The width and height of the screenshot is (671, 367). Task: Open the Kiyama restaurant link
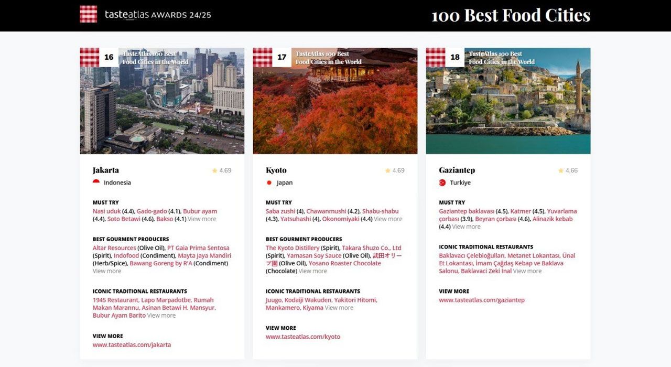pos(313,308)
